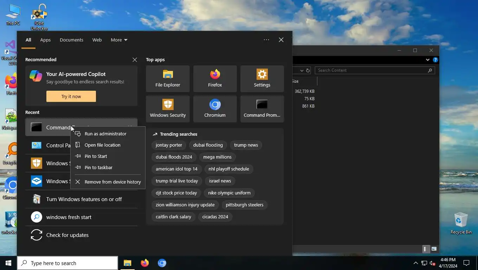Launch Firefox tile in Top apps
Screen dimensions: 478x270
215,79
